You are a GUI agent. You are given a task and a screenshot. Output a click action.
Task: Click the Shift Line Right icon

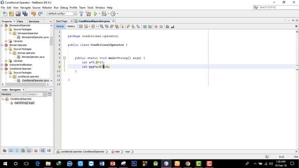pyautogui.click(x=149, y=27)
